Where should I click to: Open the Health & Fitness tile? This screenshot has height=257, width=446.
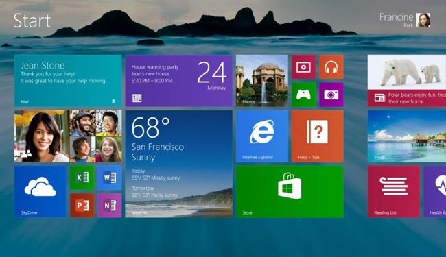pos(434,192)
